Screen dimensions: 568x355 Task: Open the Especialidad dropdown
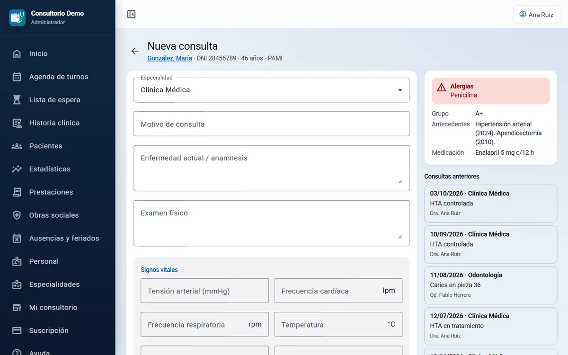click(x=271, y=90)
